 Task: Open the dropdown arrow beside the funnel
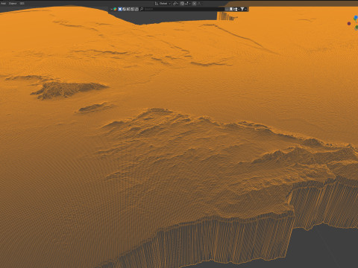pos(245,9)
